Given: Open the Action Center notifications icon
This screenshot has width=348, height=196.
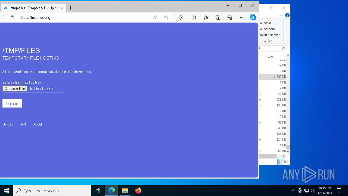Looking at the screenshot, I should coord(339,191).
